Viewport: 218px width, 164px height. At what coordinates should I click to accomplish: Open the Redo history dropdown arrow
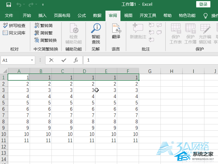click(x=36, y=5)
